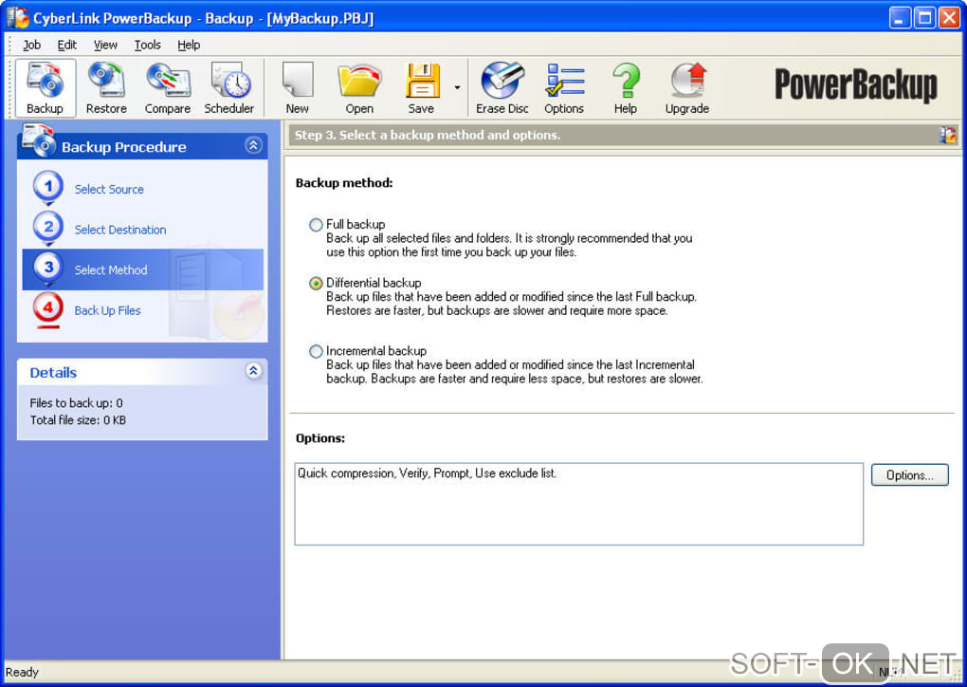Minimize the PowerBackup window
Image resolution: width=967 pixels, height=687 pixels.
pyautogui.click(x=900, y=18)
